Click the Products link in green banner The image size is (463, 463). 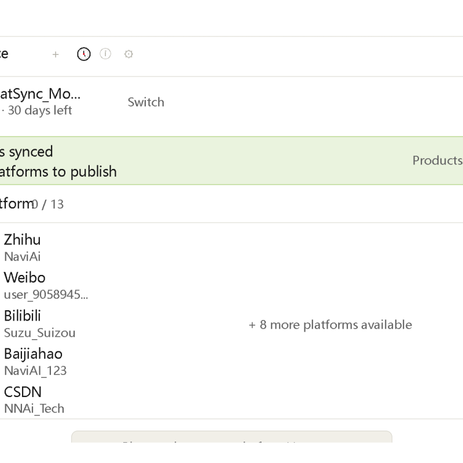pos(438,160)
